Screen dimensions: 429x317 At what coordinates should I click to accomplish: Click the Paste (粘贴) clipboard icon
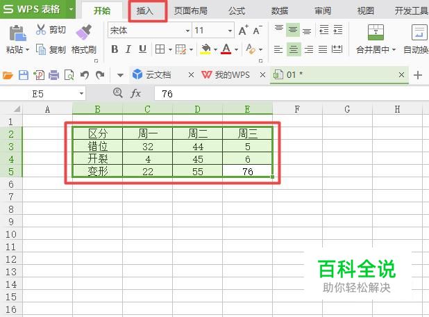[x=17, y=33]
